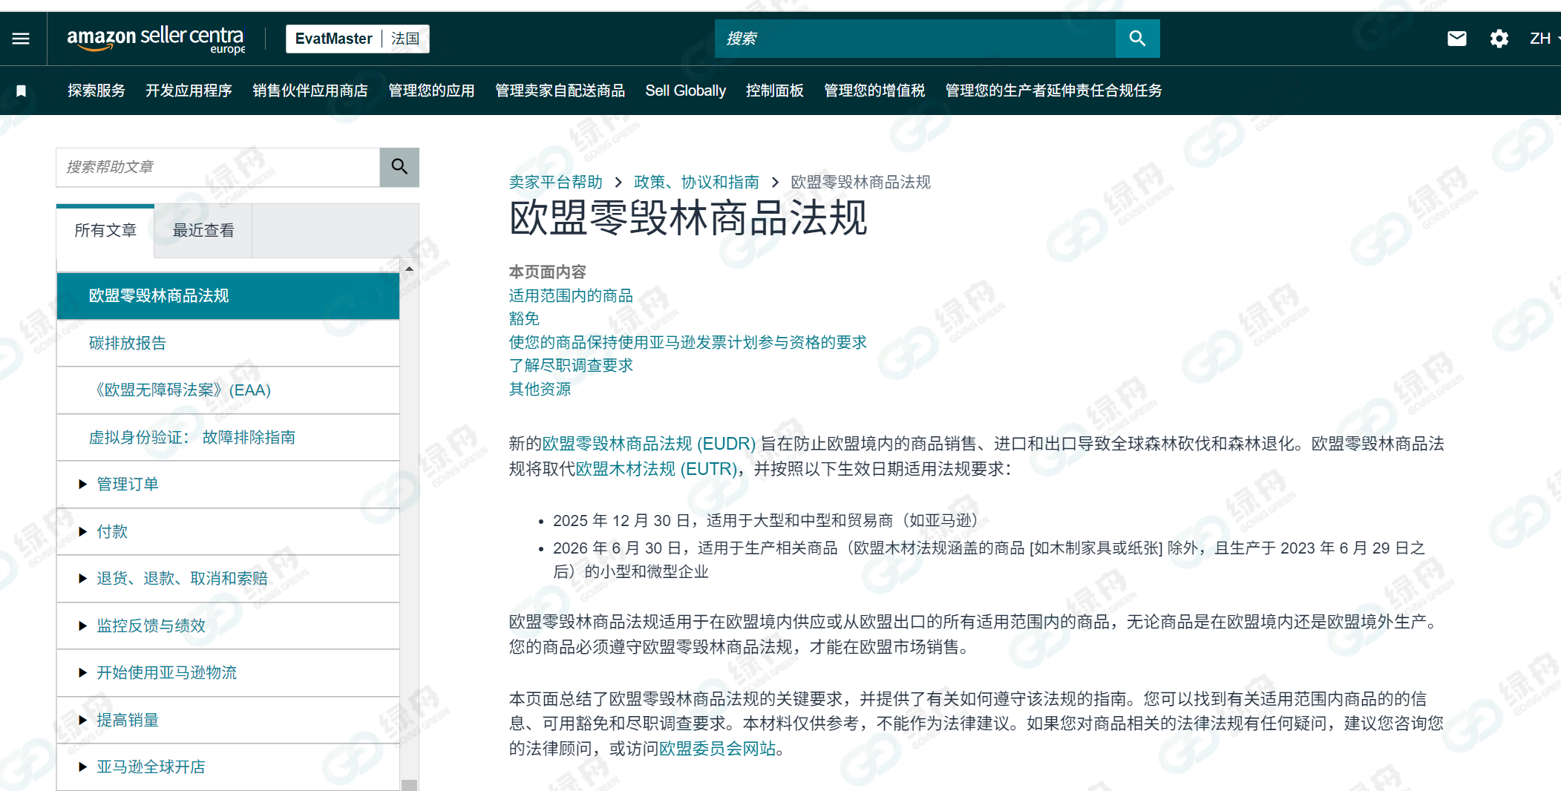
Task: Open the navigation hamburger menu
Action: coord(22,39)
